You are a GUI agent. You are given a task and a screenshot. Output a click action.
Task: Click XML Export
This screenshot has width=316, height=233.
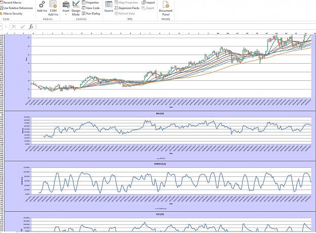coord(148,8)
